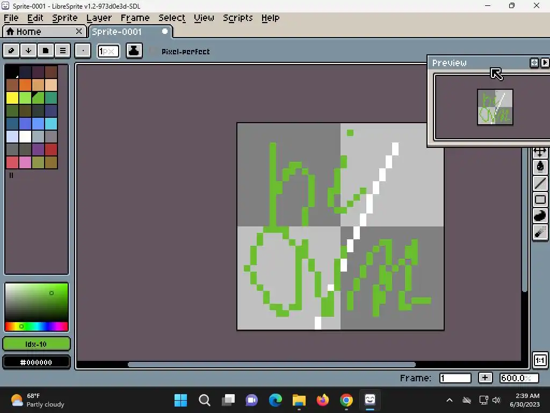Click the color saturation-value picker area
Viewport: 550px width, 413px height.
click(37, 302)
